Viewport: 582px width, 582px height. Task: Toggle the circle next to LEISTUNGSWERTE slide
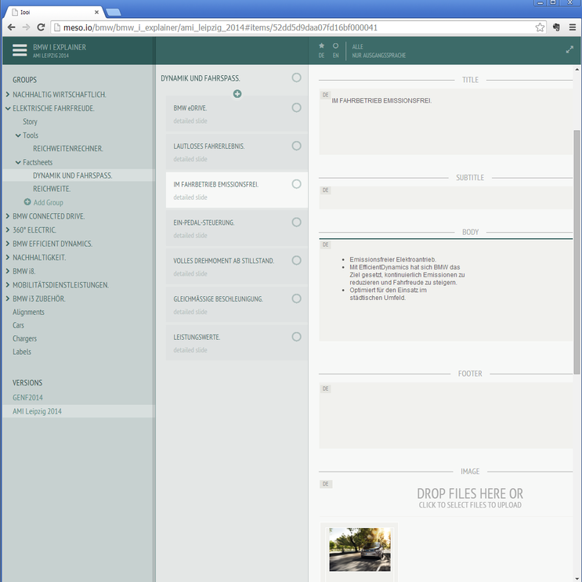coord(296,337)
